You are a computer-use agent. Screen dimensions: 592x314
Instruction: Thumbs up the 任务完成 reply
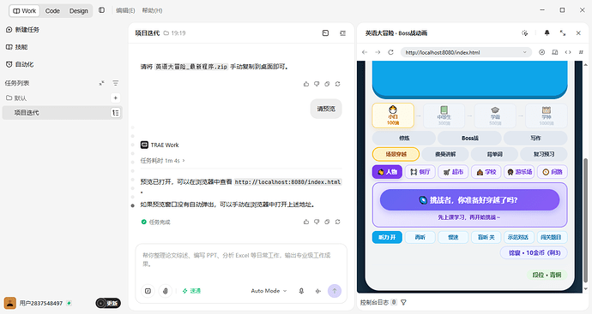coord(306,222)
